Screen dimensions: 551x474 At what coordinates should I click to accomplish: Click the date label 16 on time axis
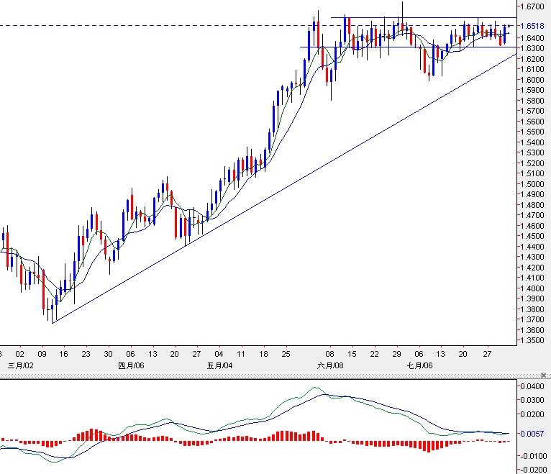click(x=63, y=354)
